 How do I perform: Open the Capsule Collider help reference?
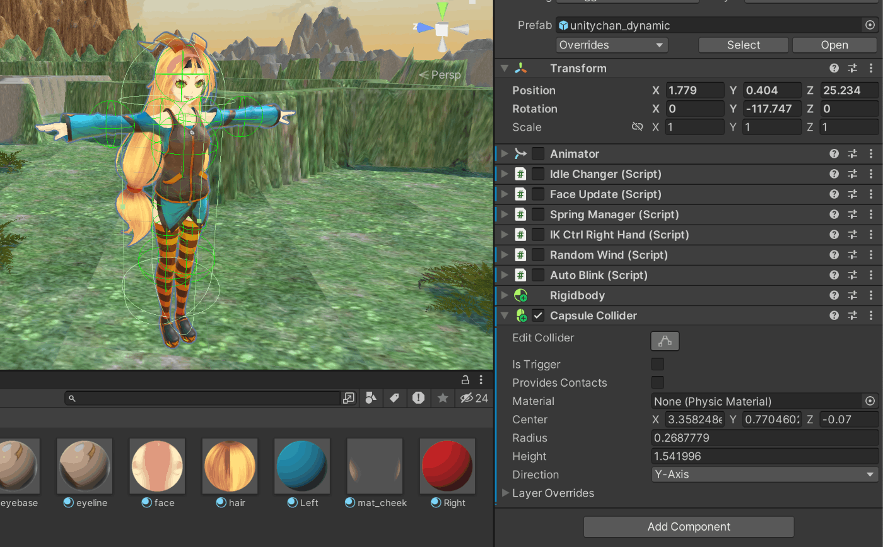coord(834,315)
